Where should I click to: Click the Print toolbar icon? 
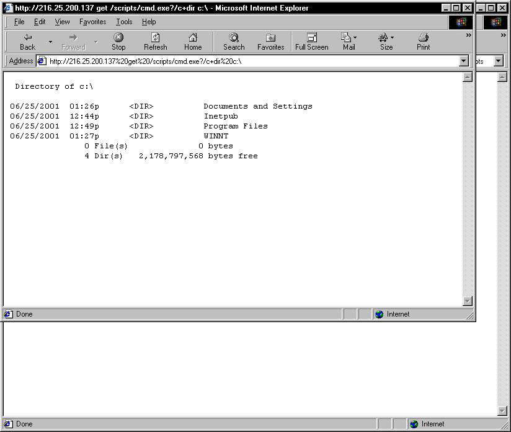tap(424, 38)
